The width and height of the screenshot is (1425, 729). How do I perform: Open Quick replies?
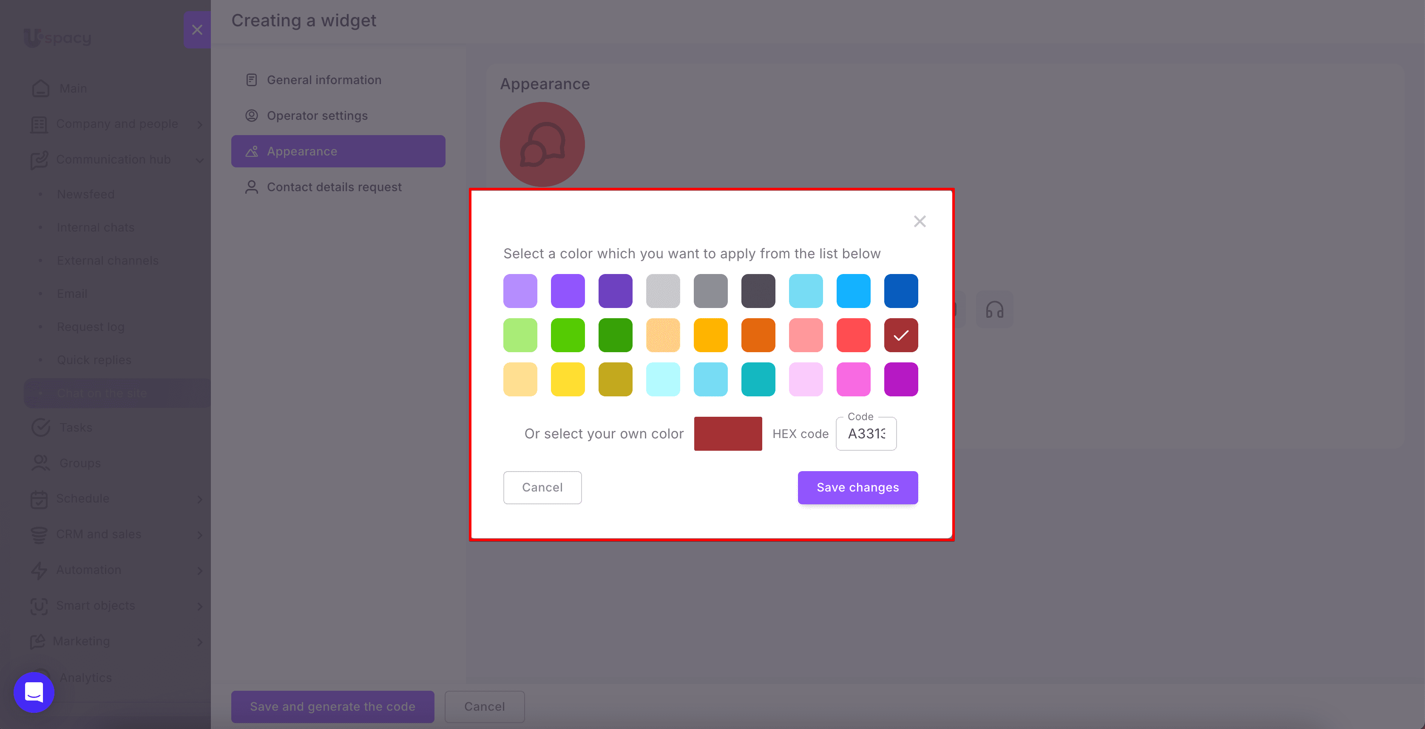[94, 360]
